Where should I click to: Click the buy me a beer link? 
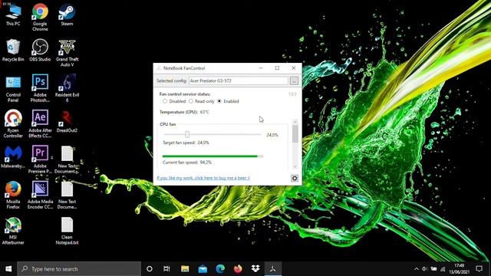tap(203, 178)
